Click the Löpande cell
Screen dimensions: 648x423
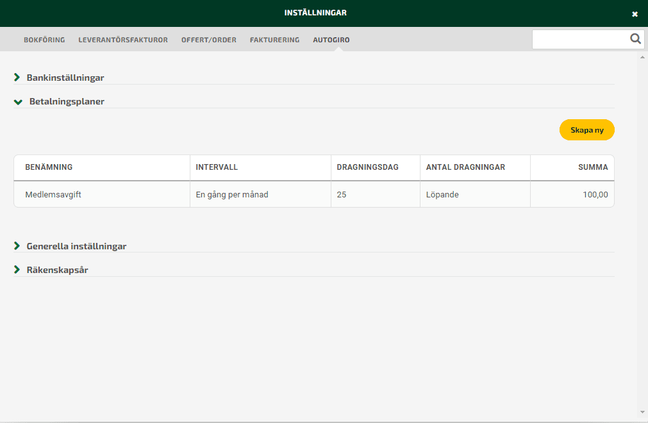tap(475, 194)
